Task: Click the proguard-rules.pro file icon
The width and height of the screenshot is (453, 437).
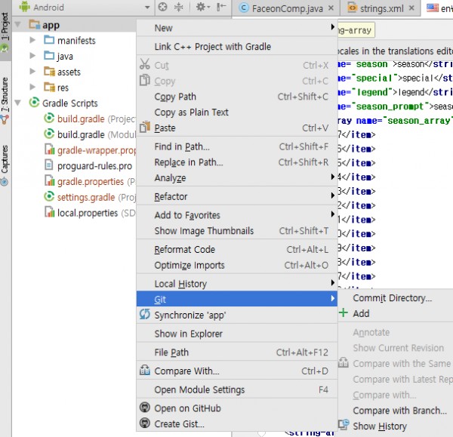Action: pyautogui.click(x=49, y=165)
